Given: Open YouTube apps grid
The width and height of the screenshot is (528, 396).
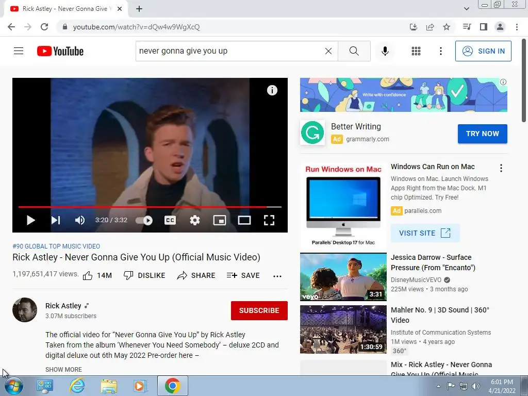Looking at the screenshot, I should click(x=416, y=51).
